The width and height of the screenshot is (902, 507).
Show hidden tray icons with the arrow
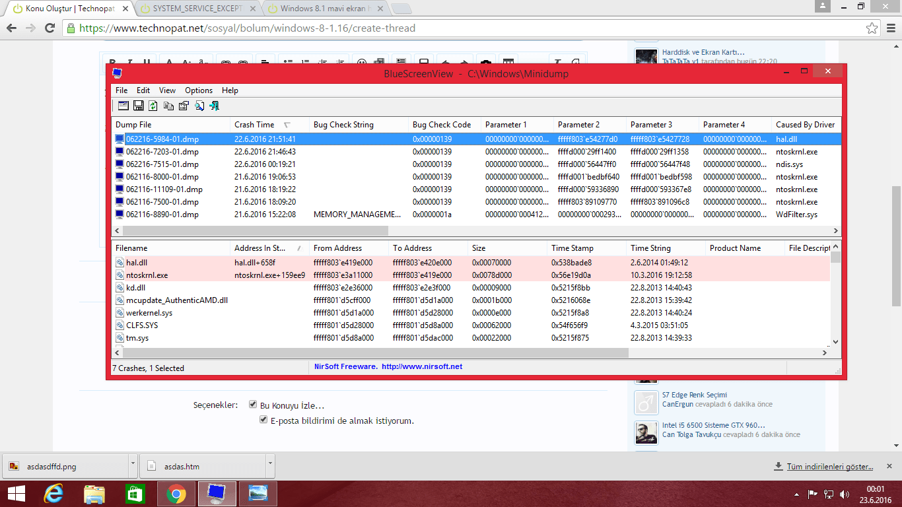click(797, 494)
